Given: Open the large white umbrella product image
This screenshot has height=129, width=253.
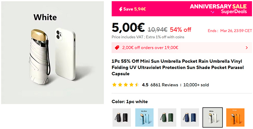Looking at the screenshot, I should (52, 52).
